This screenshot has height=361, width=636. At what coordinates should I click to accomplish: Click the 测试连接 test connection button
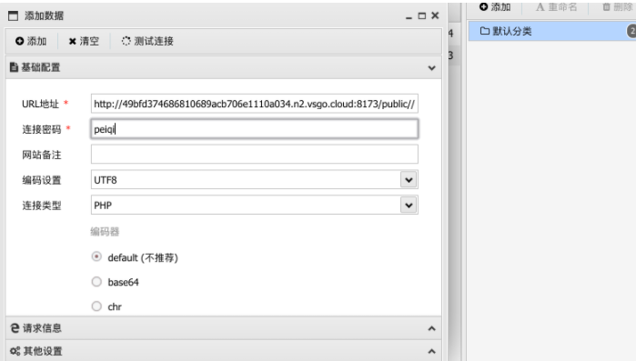[x=147, y=41]
